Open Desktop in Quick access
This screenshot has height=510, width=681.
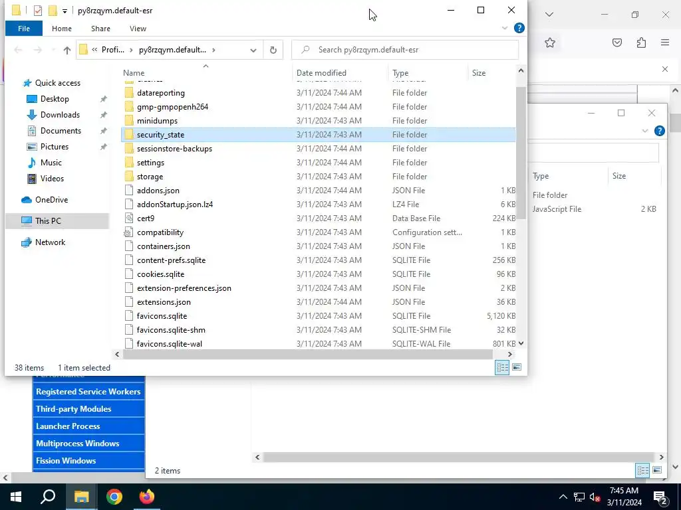coord(55,99)
